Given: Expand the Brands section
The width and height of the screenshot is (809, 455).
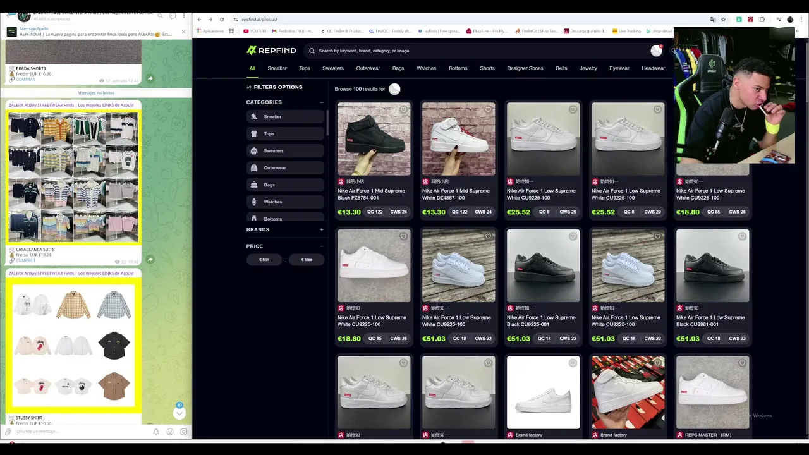Looking at the screenshot, I should point(321,229).
